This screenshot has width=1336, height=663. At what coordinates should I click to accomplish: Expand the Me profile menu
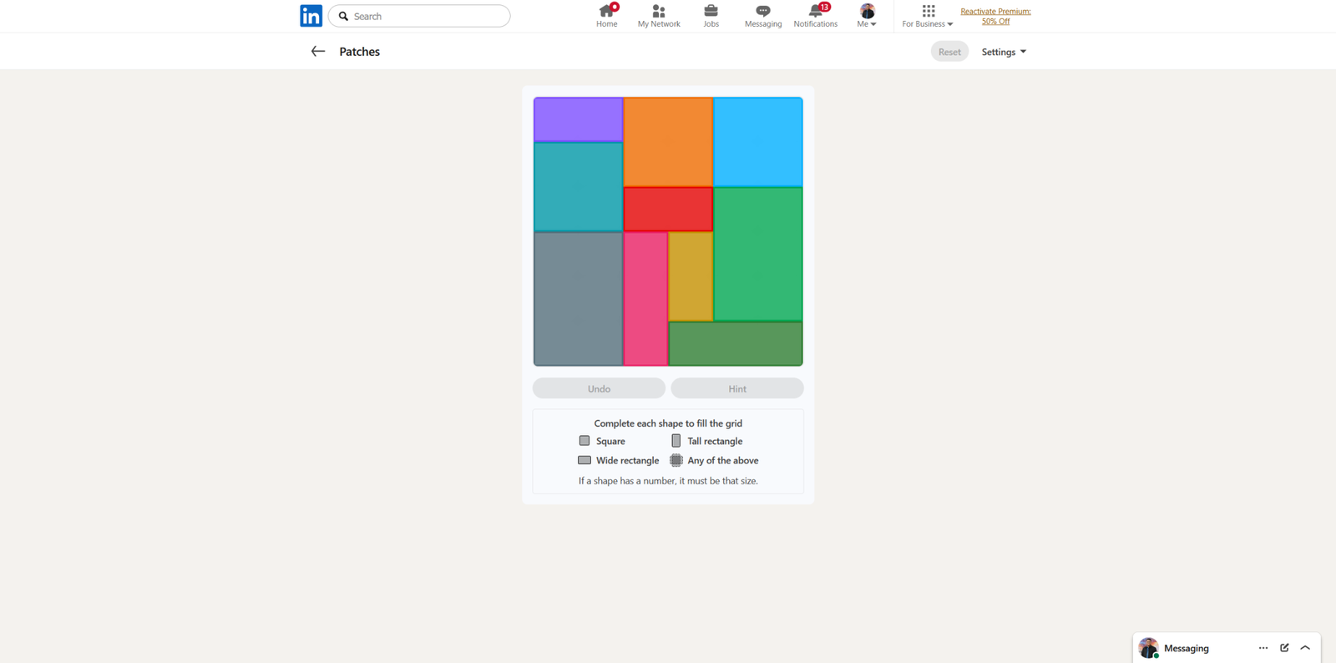point(867,16)
